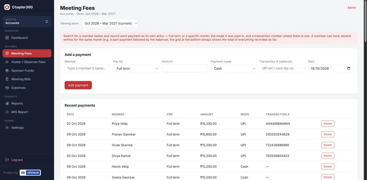Viewport: 367px width, 180px height.
Task: Click the Sponsor Funds gift icon
Action: (x=7, y=70)
